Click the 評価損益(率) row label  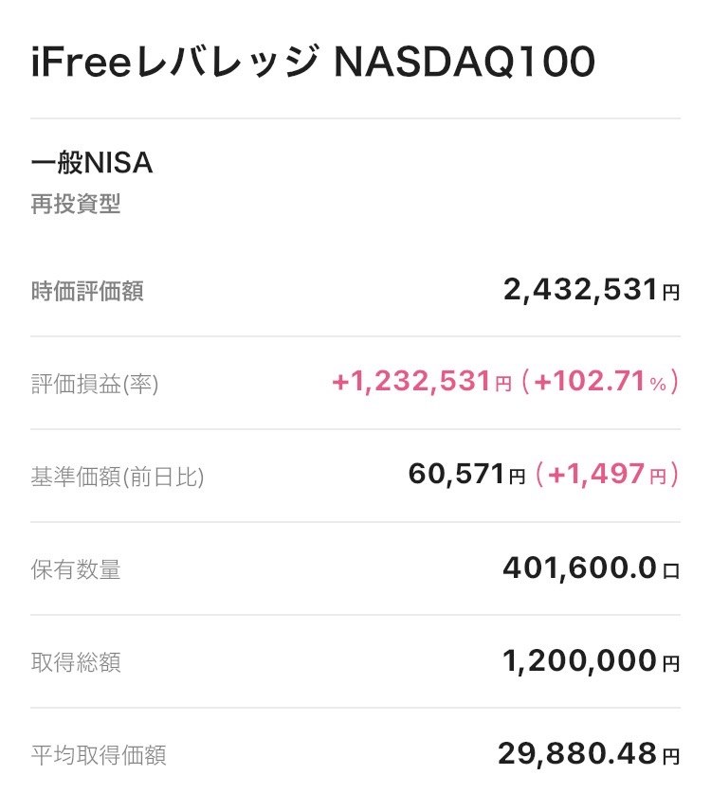click(x=95, y=383)
